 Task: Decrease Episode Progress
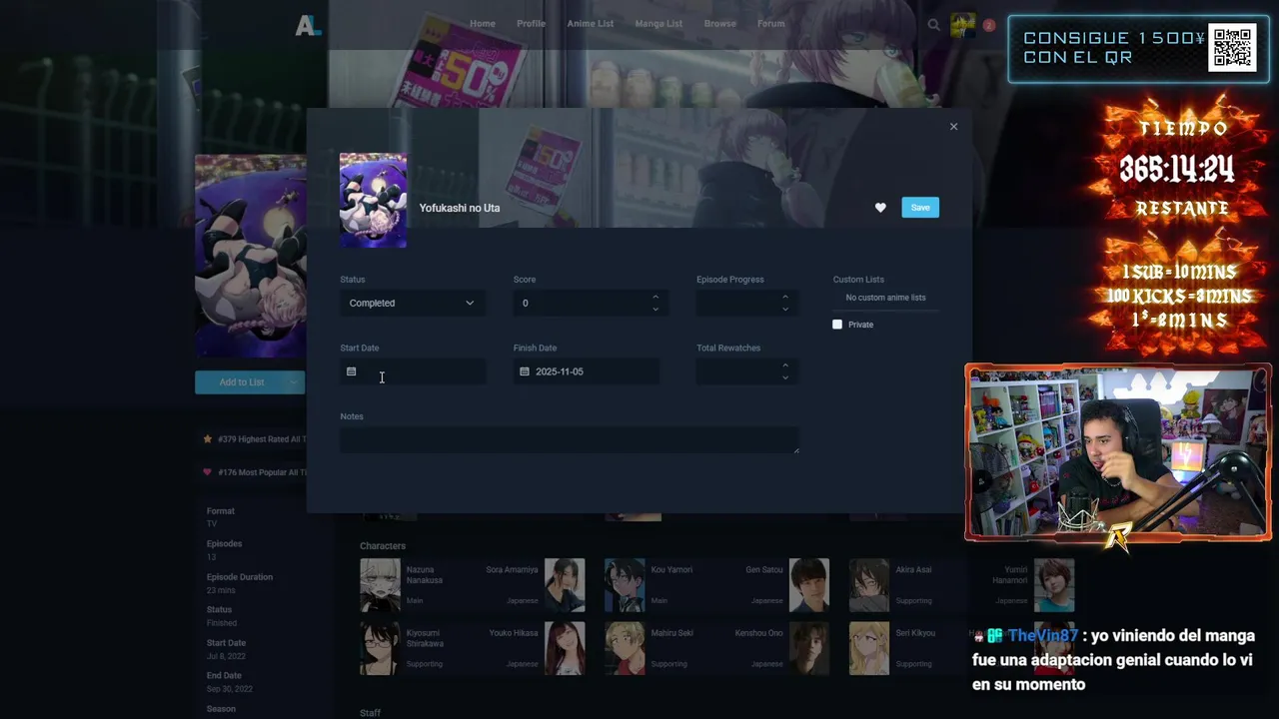click(785, 309)
